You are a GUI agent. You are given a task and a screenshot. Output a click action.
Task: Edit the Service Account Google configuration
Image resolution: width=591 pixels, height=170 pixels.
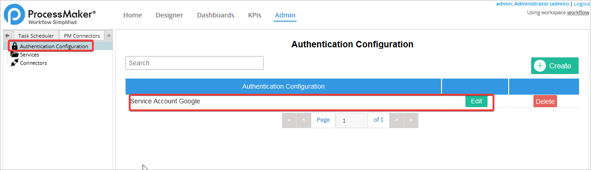point(476,101)
